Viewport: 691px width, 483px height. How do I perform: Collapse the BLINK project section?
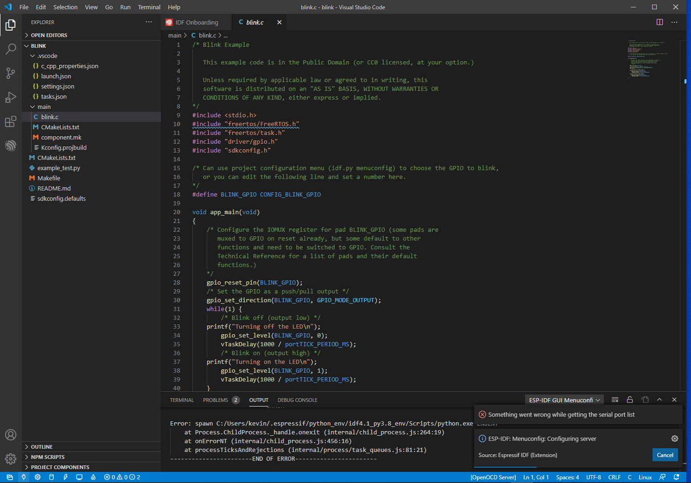[91, 46]
